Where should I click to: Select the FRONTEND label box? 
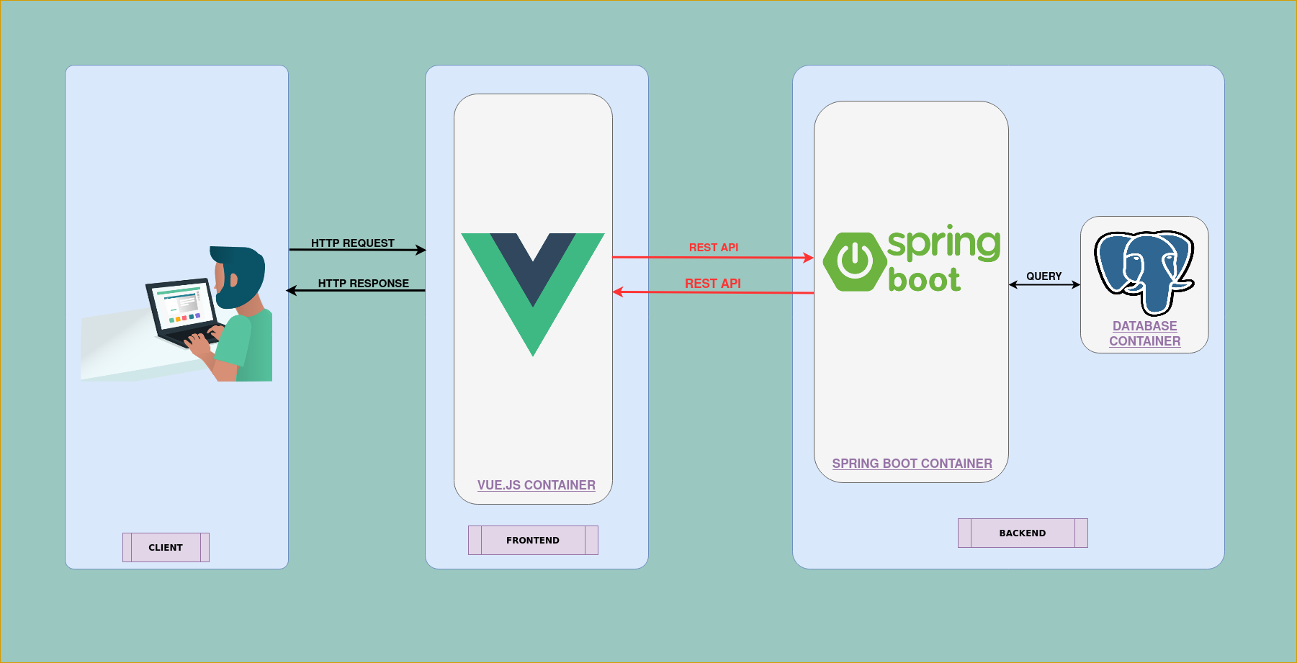pyautogui.click(x=533, y=540)
